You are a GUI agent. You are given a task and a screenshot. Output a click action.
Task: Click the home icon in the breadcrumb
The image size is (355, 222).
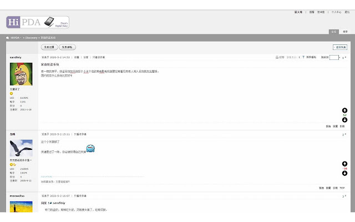(x=7, y=38)
